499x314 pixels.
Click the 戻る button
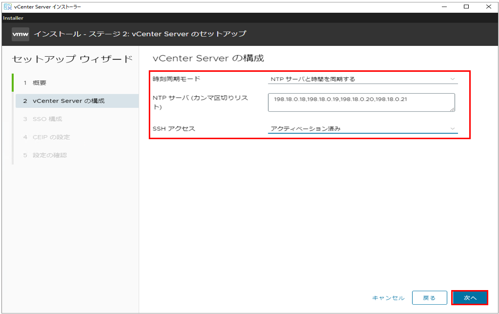(x=429, y=298)
